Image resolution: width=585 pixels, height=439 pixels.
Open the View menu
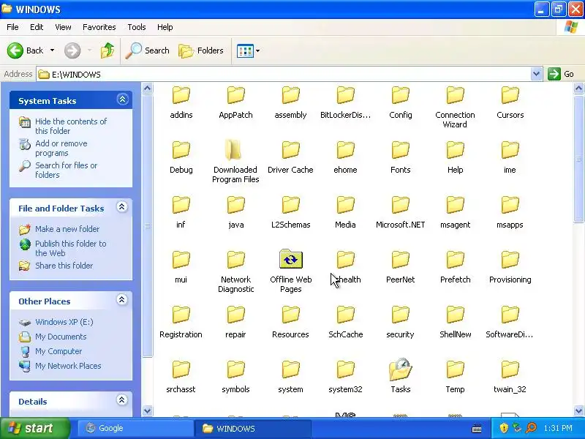pos(63,27)
